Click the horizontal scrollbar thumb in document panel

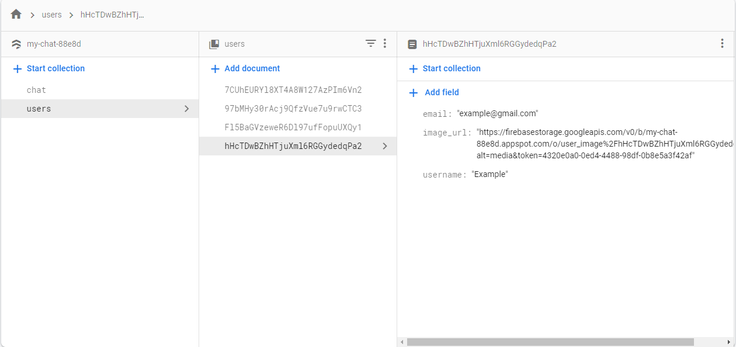click(550, 342)
